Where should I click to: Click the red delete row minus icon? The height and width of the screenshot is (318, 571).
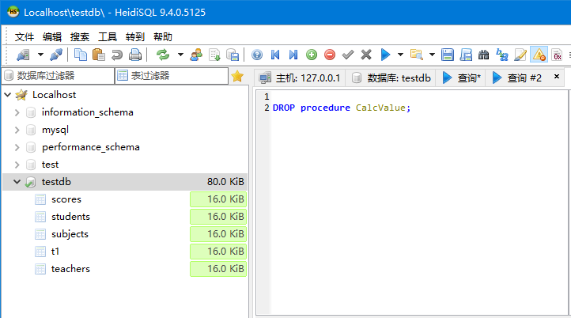pos(330,55)
